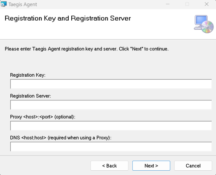Minimize the Taegis Agent installer window
This screenshot has height=175, width=216.
click(168, 4)
